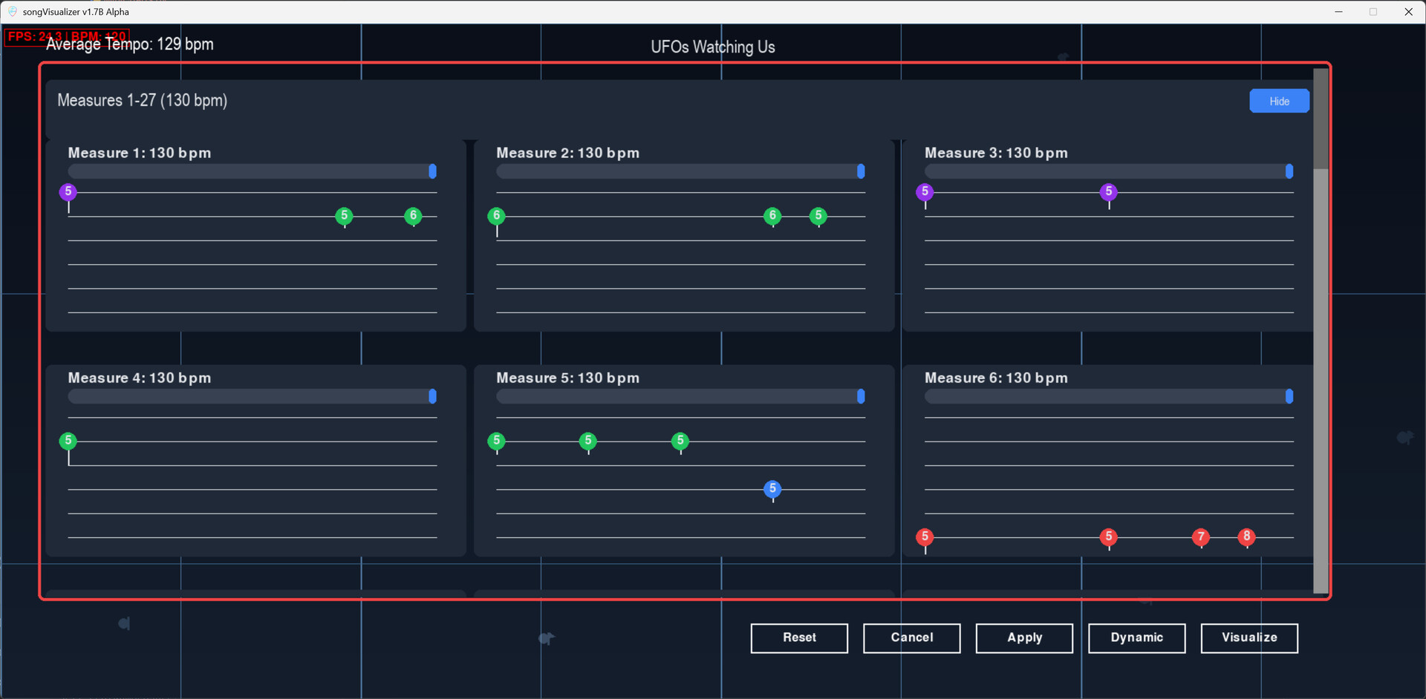Screen dimensions: 1426x699
Task: Select the leftmost green 6 marker in Measure 2
Action: click(497, 217)
